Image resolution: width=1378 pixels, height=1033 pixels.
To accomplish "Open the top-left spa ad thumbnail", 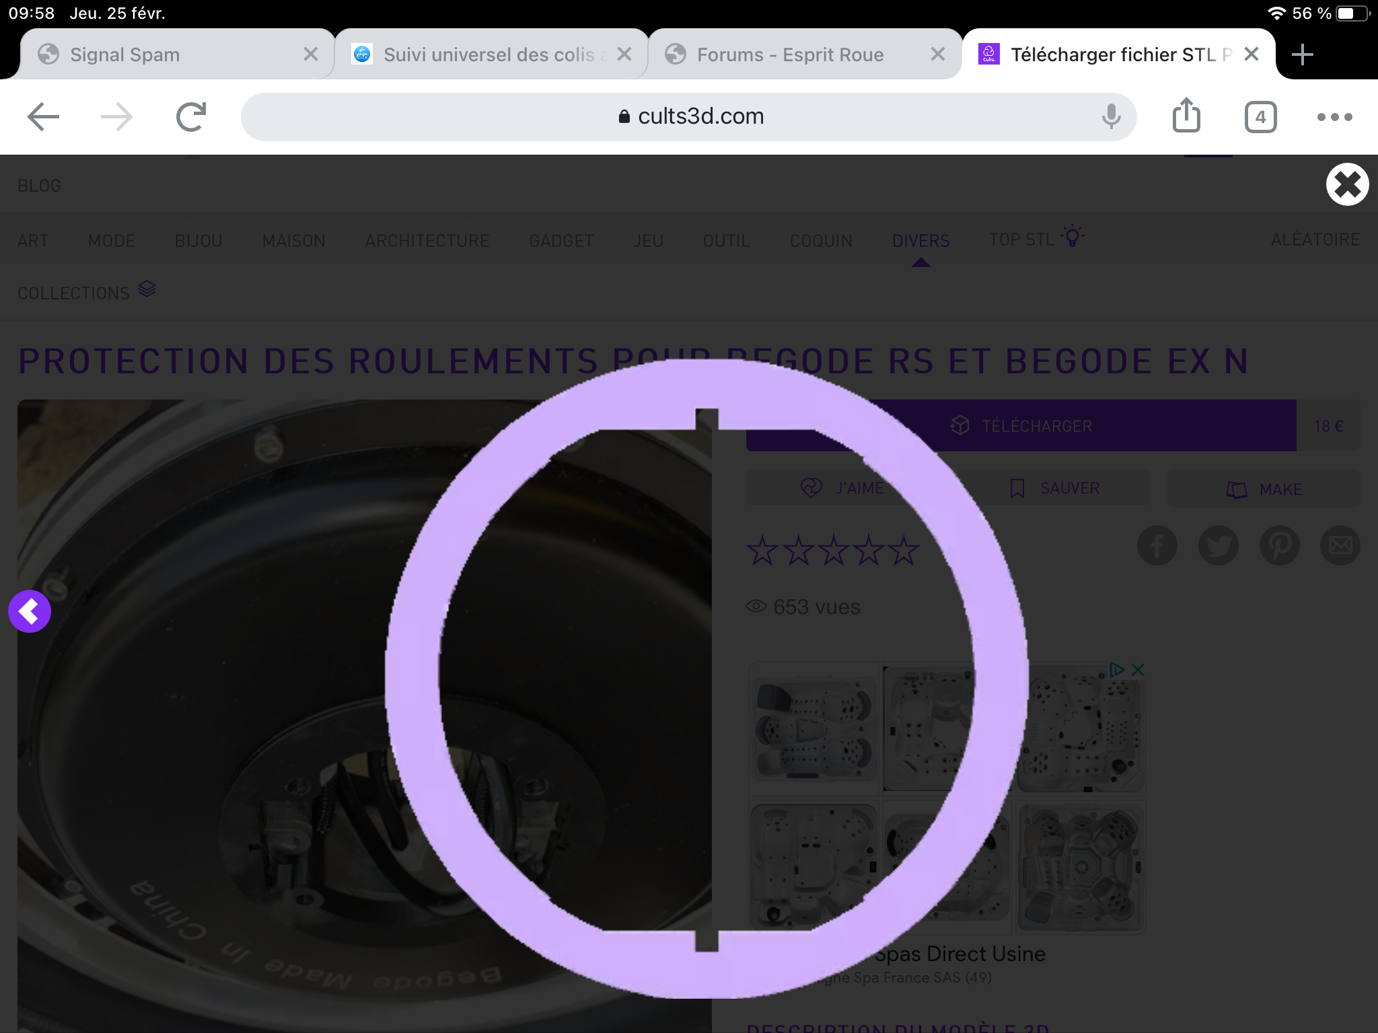I will pyautogui.click(x=813, y=728).
